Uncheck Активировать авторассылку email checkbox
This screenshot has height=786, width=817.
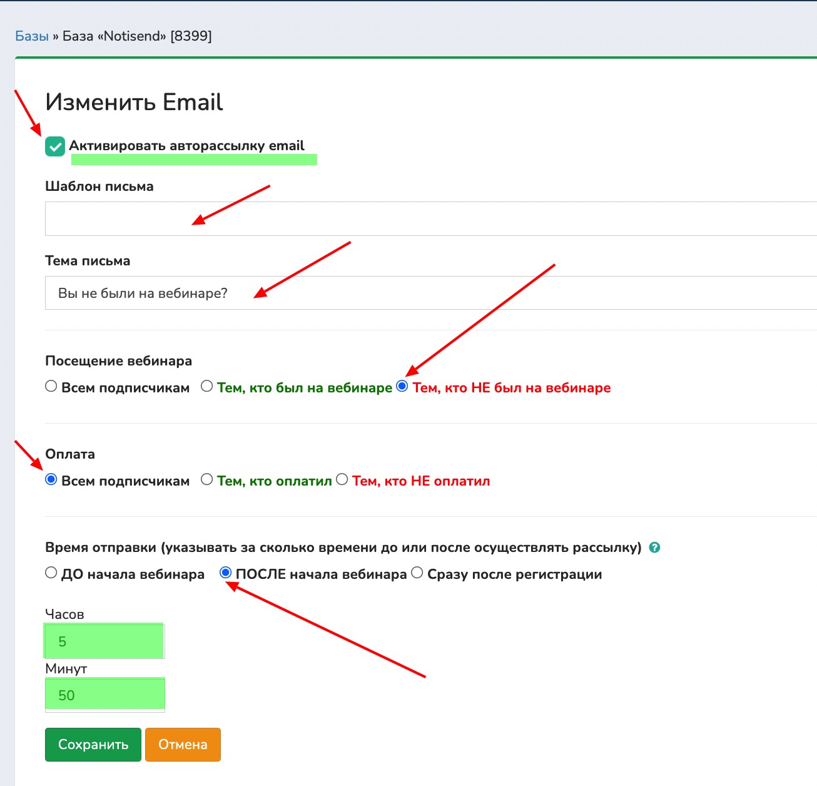point(55,146)
